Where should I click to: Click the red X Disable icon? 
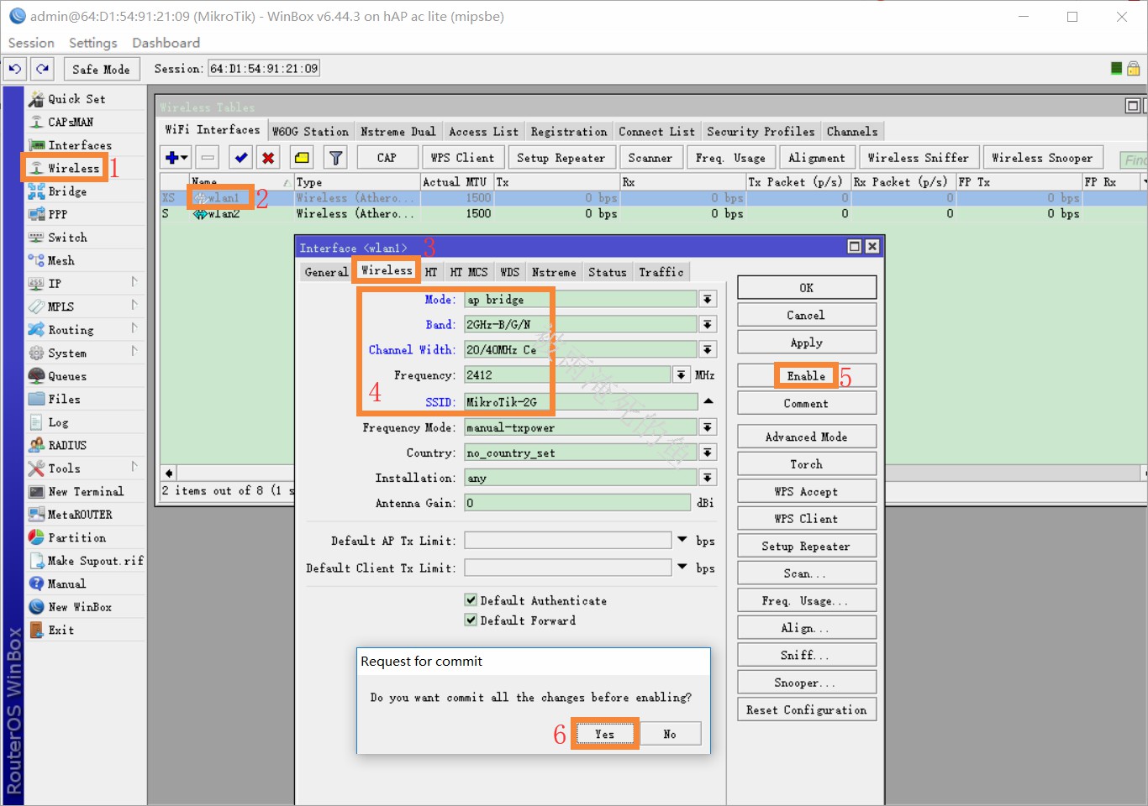pyautogui.click(x=268, y=158)
